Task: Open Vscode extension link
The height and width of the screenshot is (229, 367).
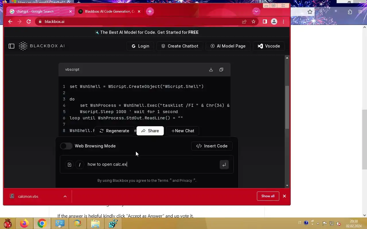Action: point(269,46)
